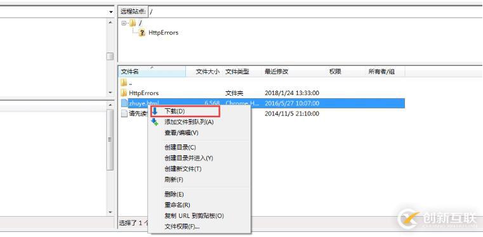Click the 远程站点 label
This screenshot has height=237, width=483.
133,11
